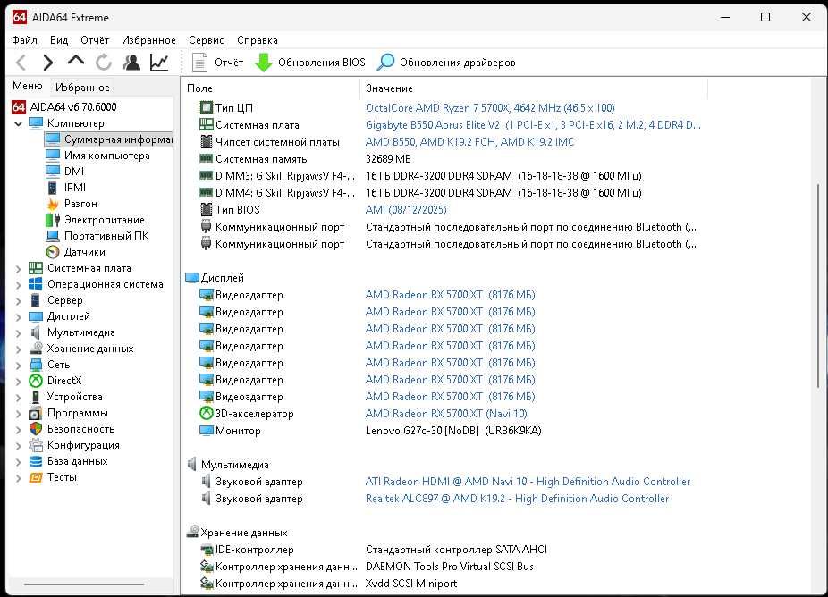Click the Устройства device icon

(x=36, y=397)
